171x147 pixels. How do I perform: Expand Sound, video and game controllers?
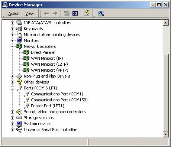tap(12, 112)
